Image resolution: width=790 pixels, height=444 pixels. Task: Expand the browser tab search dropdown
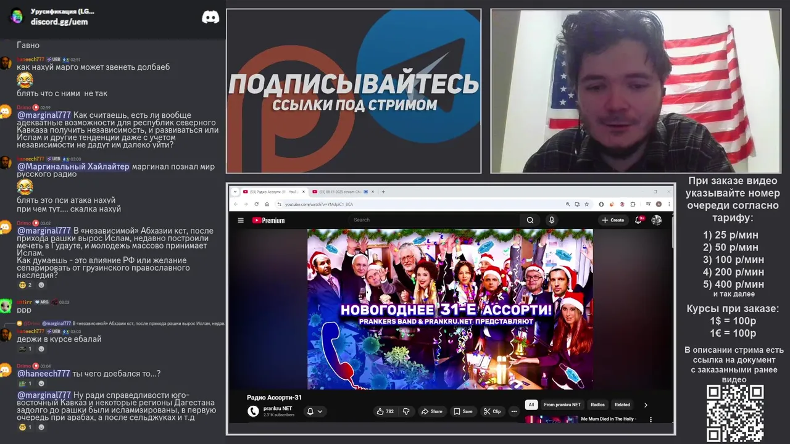(x=235, y=192)
